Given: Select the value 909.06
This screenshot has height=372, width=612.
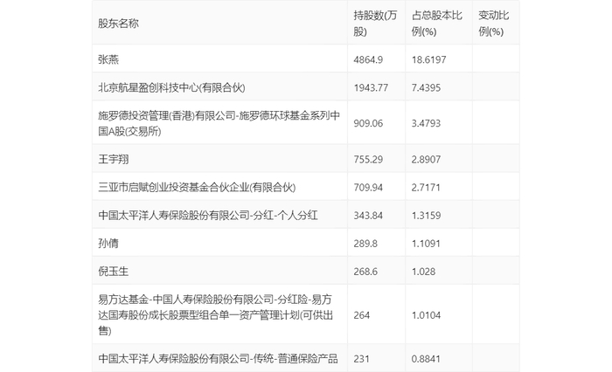Looking at the screenshot, I should click(x=368, y=124).
